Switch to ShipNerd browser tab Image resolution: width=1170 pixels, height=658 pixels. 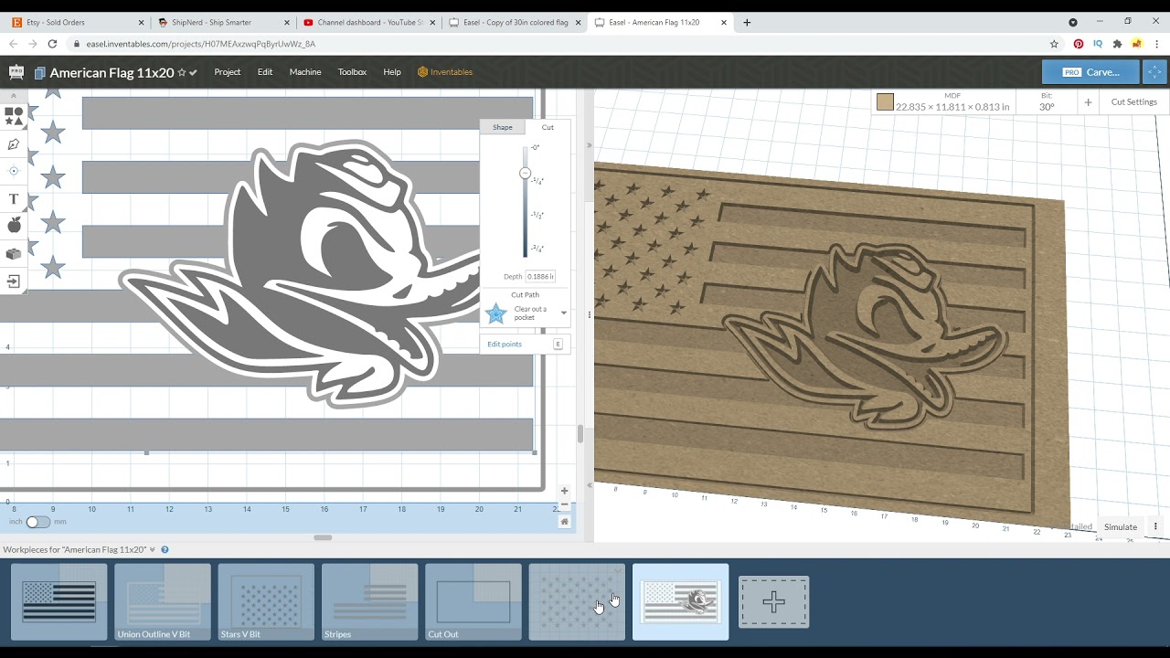pyautogui.click(x=222, y=22)
